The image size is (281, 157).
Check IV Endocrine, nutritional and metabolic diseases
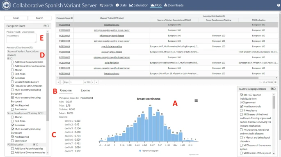241,130
